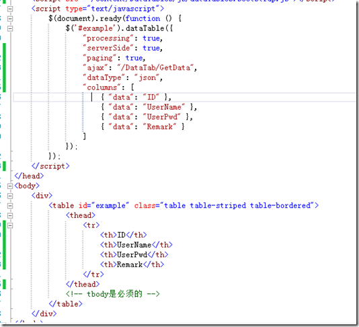Click the closing </script> tag
Image resolution: width=359 pixels, height=327 pixels.
[x=50, y=166]
